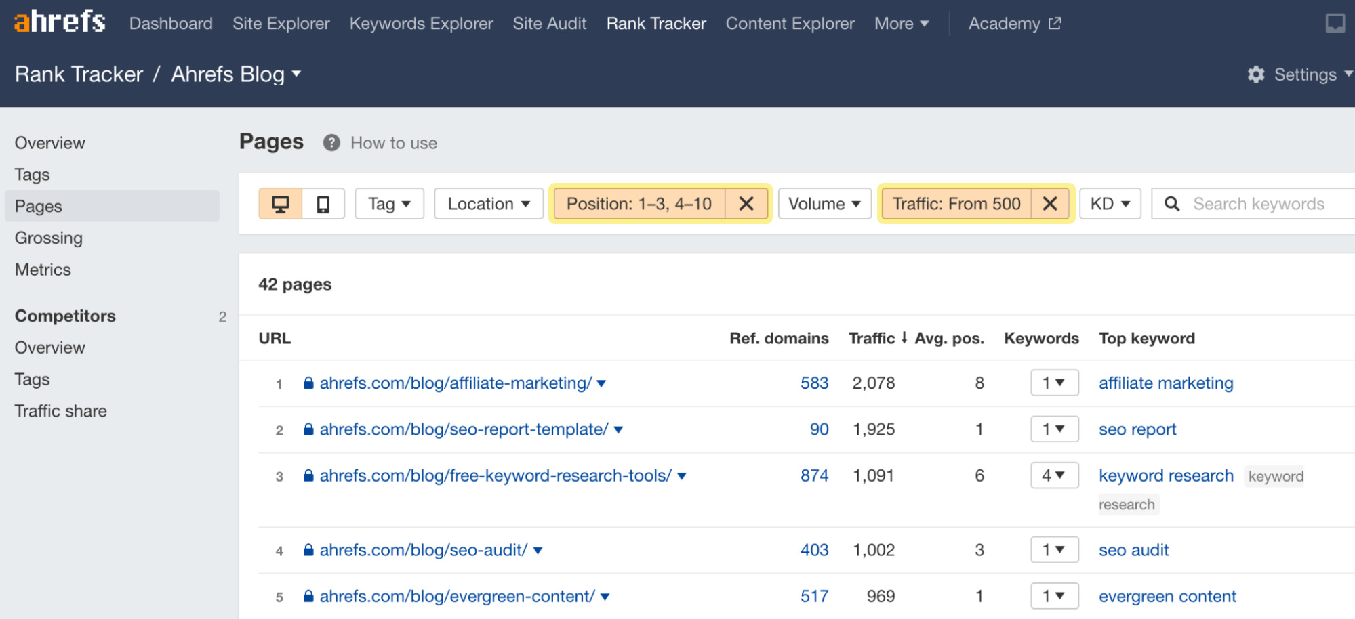
Task: Open the seo-report-template blog URL link
Action: pos(464,429)
